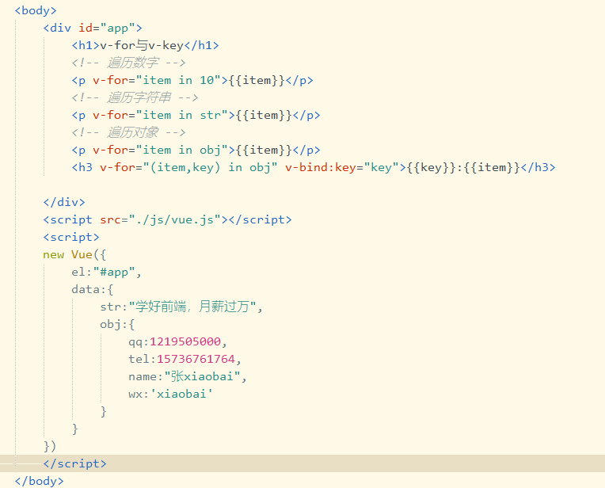The width and height of the screenshot is (605, 488).
Task: Click the closing </body> tag
Action: coord(39,481)
